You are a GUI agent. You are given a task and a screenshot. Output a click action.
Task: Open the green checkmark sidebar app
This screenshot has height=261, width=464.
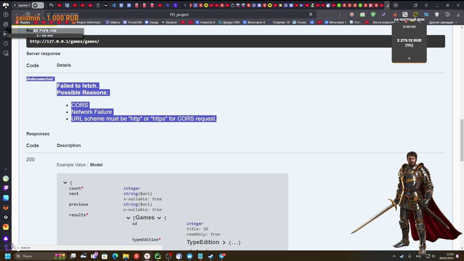click(x=6, y=178)
